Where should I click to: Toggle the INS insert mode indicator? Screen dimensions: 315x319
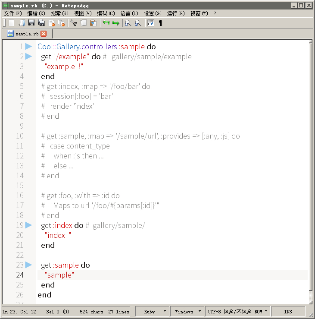point(288,312)
